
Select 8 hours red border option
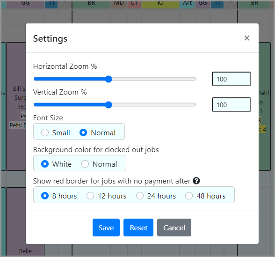[45, 196]
